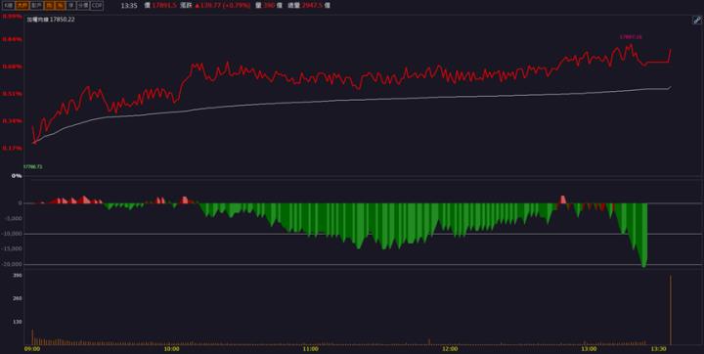Click the 13:35 time display in header
The height and width of the screenshot is (354, 704).
[x=129, y=6]
